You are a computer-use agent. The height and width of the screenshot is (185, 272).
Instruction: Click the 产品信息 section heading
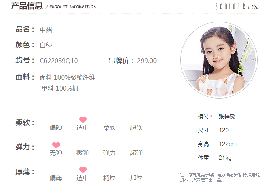(27, 6)
